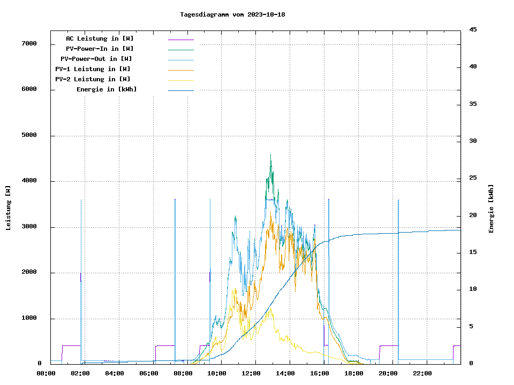Click the line sample beside Energie in [kWh]
The image size is (514, 385).
[x=180, y=90]
